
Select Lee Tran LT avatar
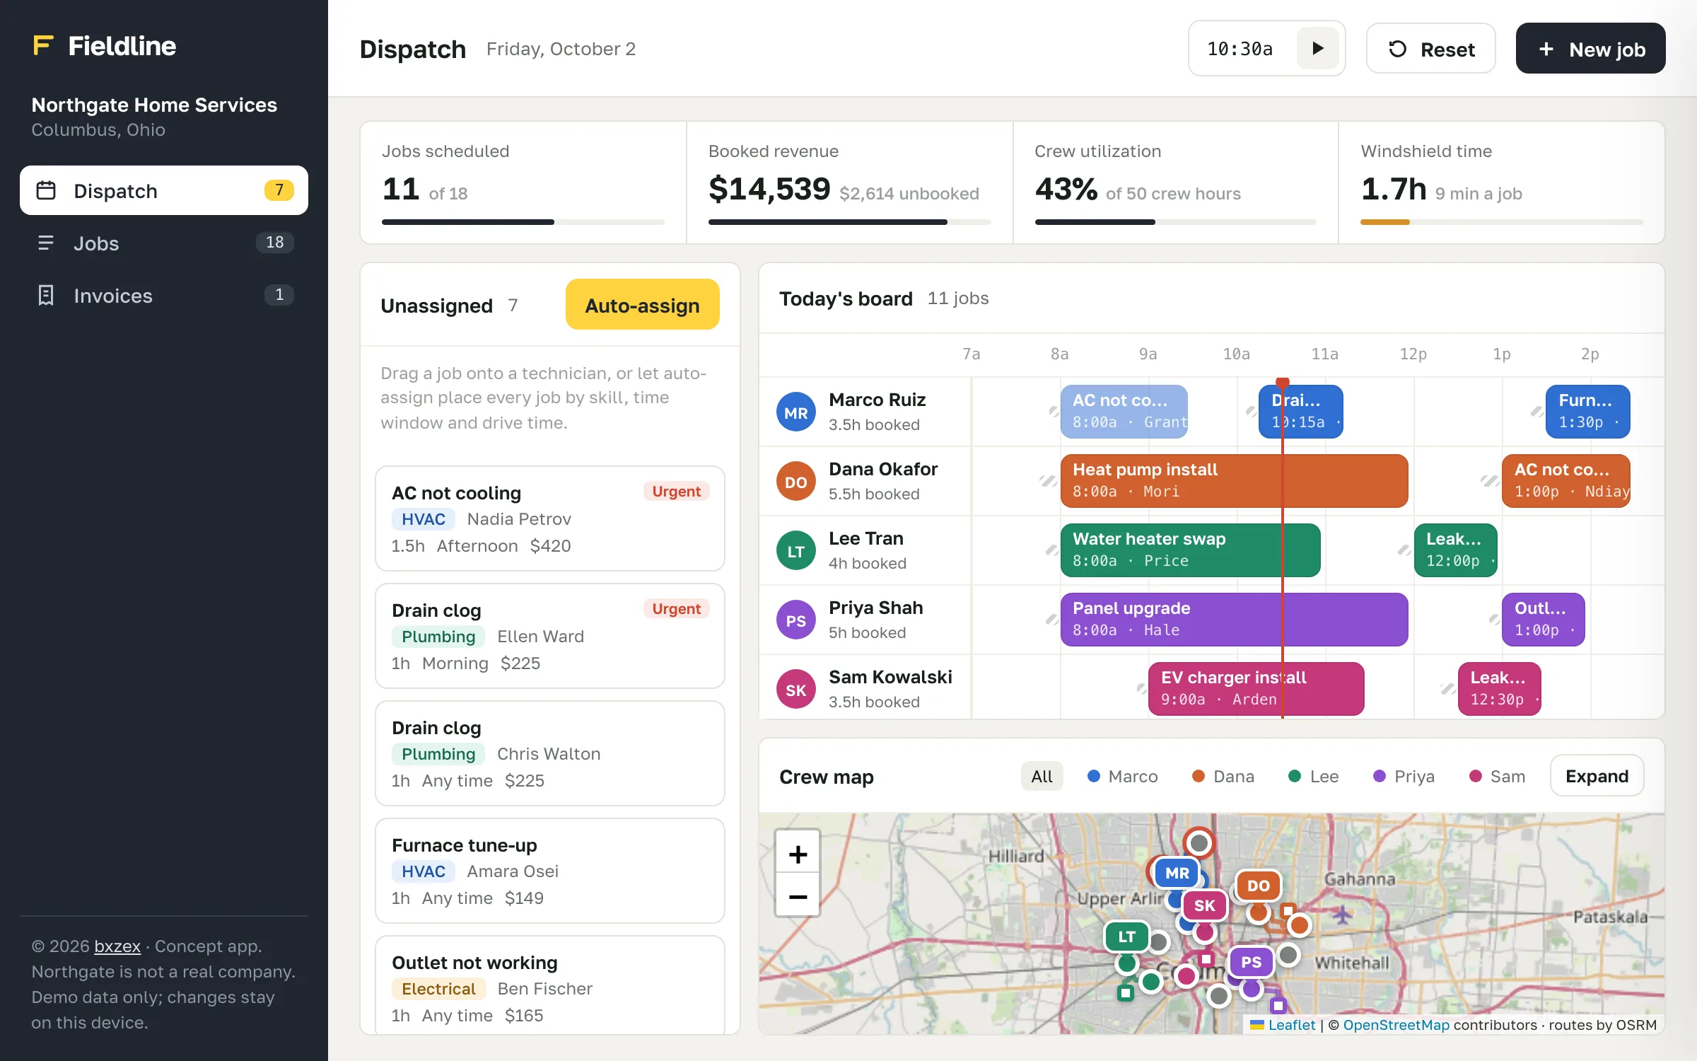click(795, 551)
